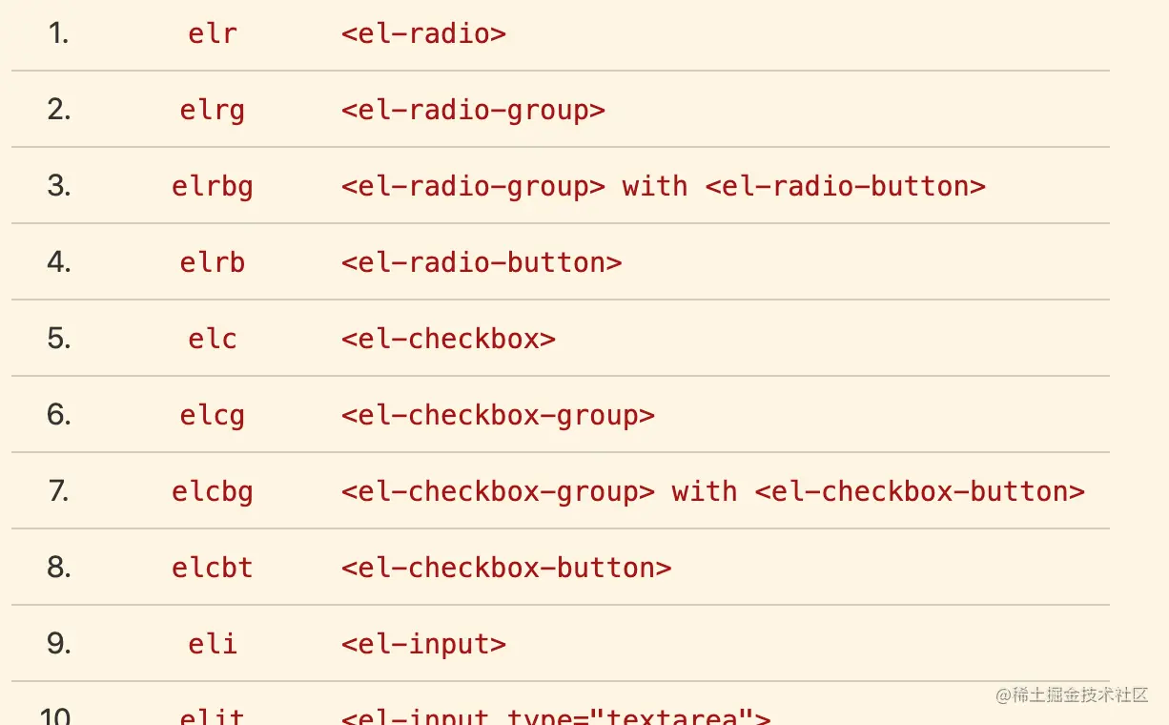Click the 'elrb' snippet prefix
The width and height of the screenshot is (1169, 725).
point(213,262)
